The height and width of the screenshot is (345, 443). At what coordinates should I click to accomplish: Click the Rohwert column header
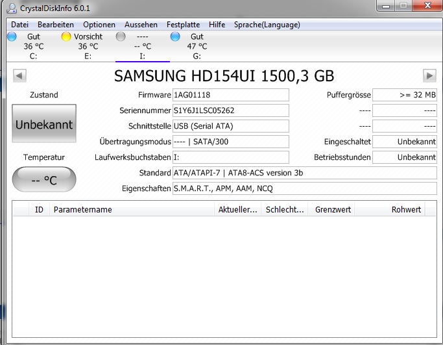[x=390, y=210]
